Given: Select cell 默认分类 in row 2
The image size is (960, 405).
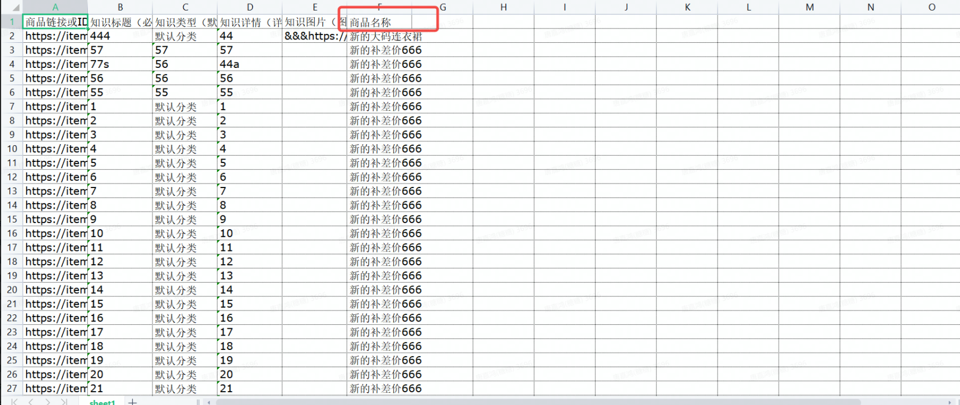Looking at the screenshot, I should (x=185, y=36).
